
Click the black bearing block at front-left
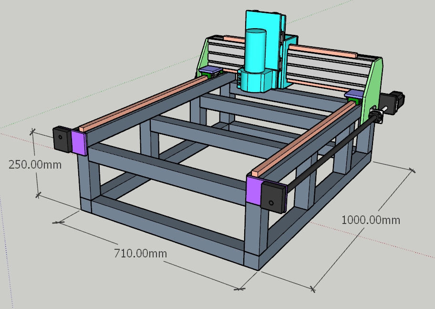tap(62, 139)
